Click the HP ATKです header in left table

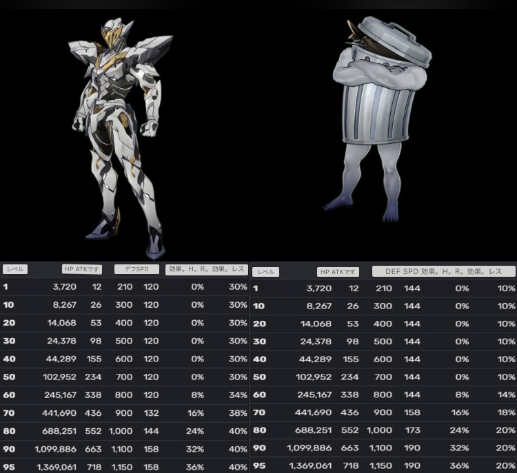[82, 270]
